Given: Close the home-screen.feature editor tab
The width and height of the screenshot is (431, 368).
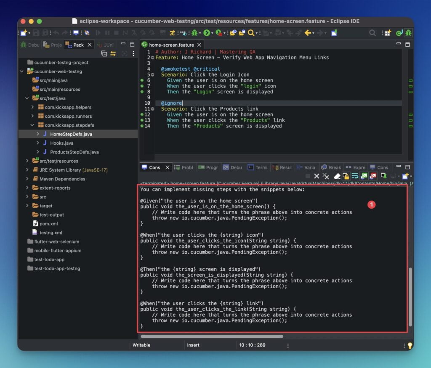Looking at the screenshot, I should [199, 45].
